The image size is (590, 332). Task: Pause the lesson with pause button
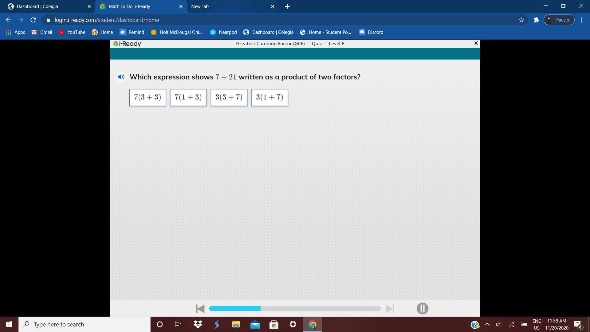coord(422,308)
